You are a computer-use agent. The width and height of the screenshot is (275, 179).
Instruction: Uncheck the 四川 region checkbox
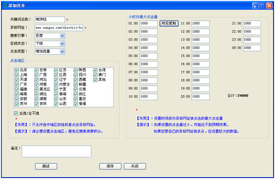coord(75,75)
